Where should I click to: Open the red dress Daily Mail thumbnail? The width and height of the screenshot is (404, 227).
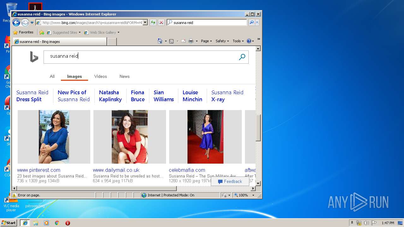click(130, 137)
